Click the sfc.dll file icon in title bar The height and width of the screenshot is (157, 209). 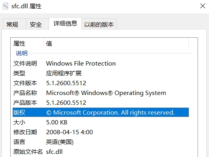(x=6, y=6)
